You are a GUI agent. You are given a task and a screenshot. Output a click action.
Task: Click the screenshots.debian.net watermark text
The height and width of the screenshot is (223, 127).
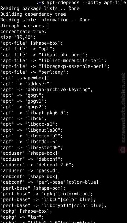(123, 108)
